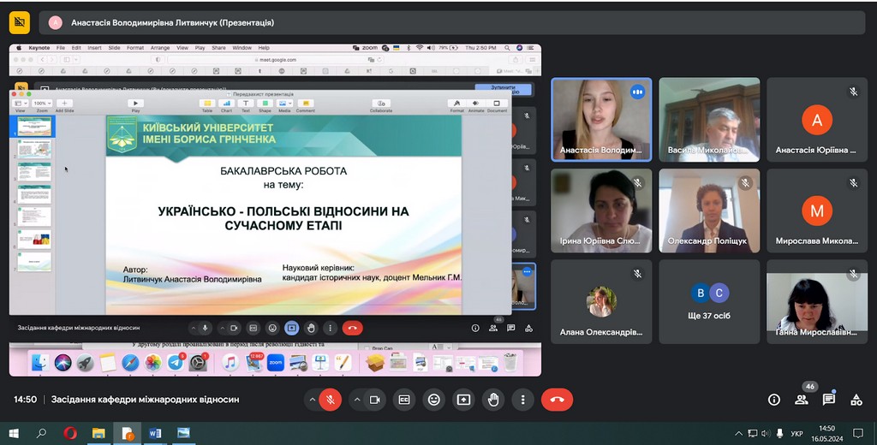
Task: Open the emoji reactions panel
Action: pos(434,400)
